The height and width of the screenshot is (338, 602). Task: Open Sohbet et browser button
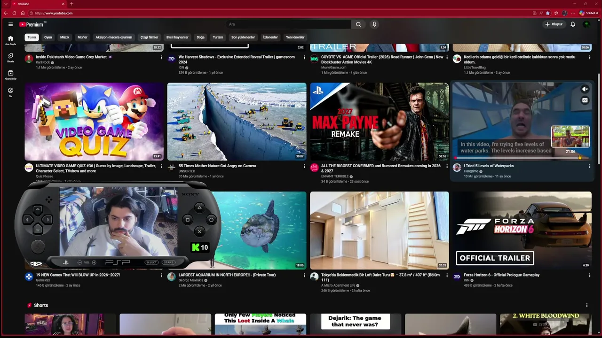[589, 13]
